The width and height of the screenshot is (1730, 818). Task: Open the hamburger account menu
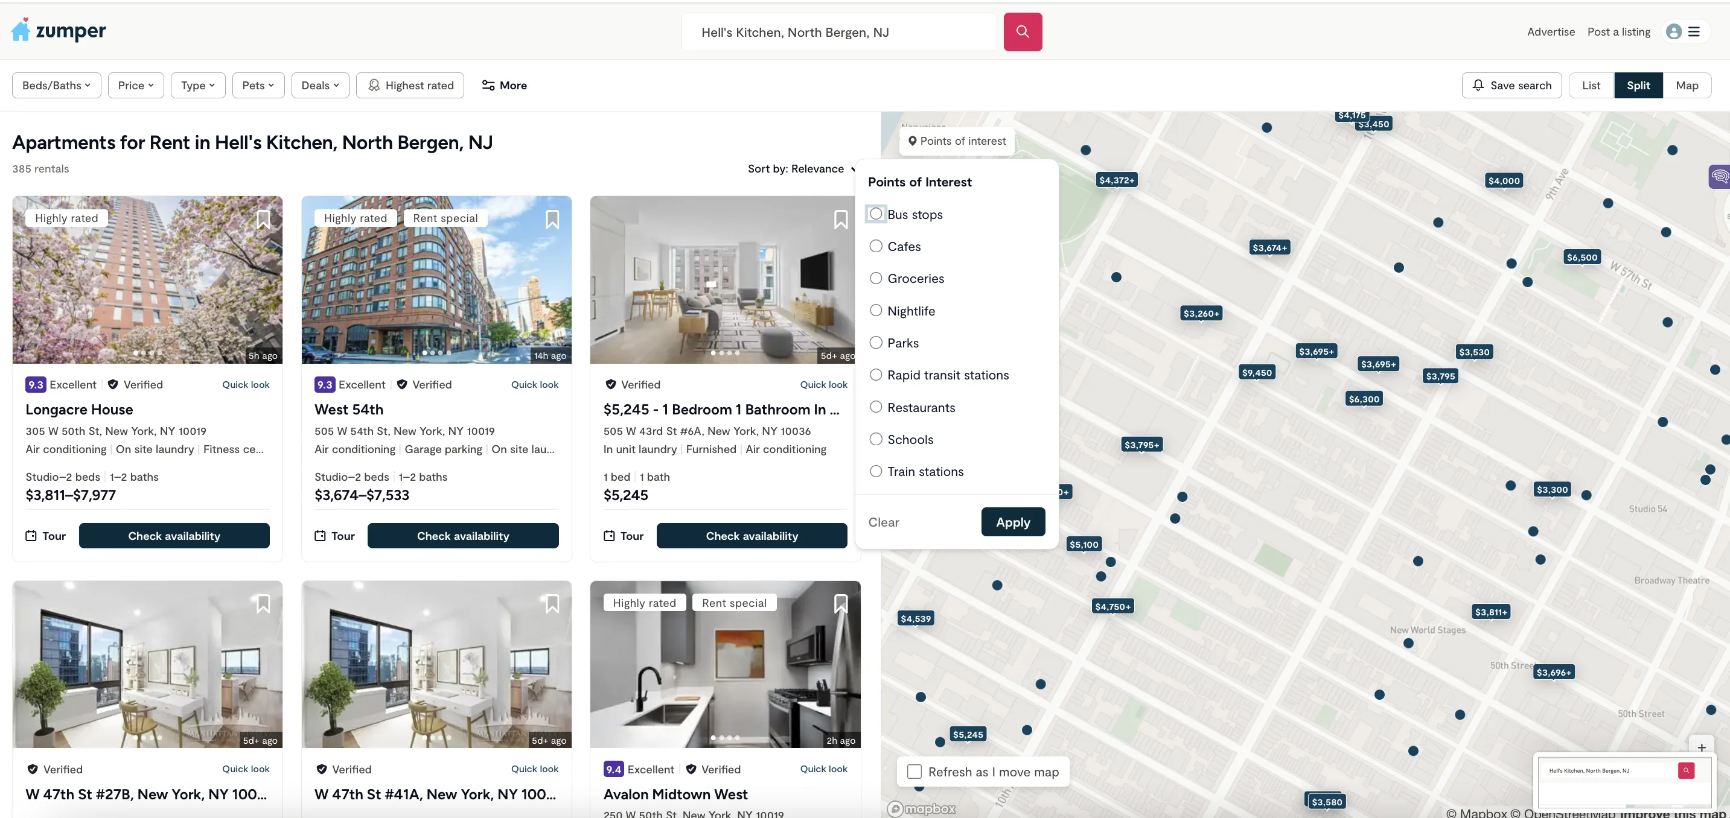click(x=1694, y=31)
